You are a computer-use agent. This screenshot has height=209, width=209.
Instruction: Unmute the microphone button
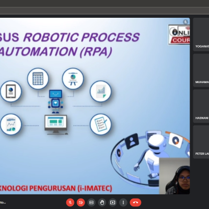click(x=70, y=202)
